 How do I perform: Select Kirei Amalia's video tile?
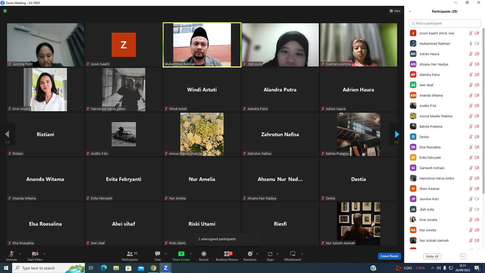tap(45, 89)
